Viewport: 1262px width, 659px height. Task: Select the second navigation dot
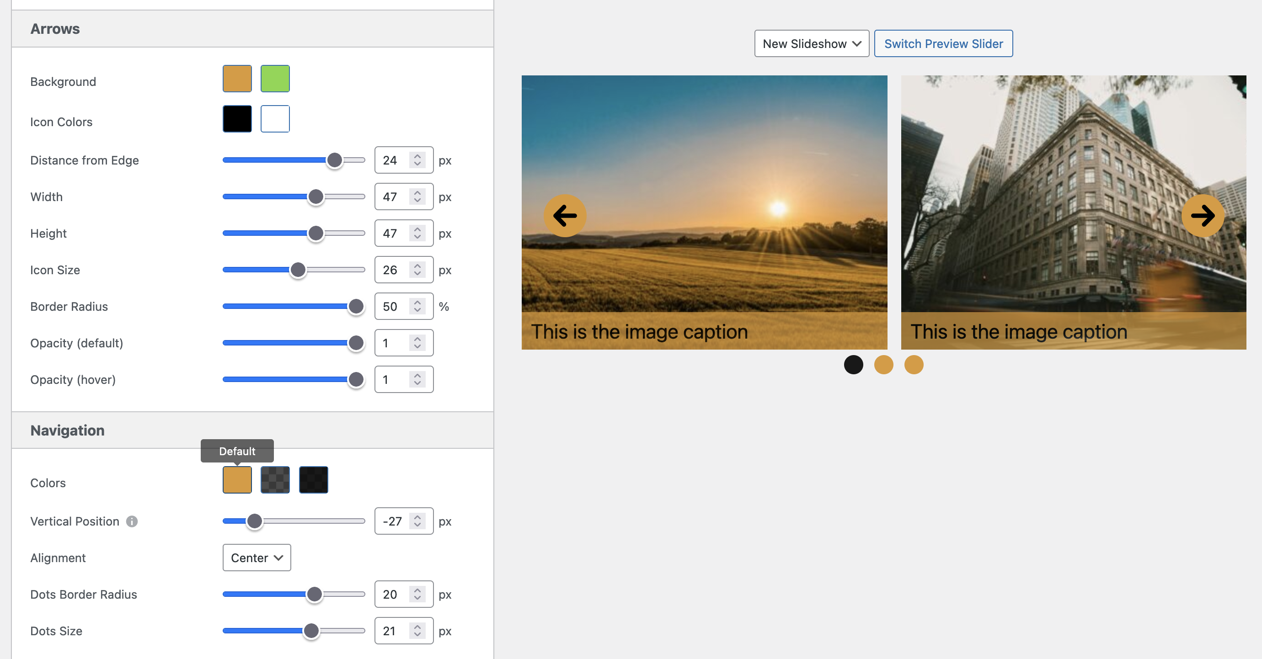883,365
